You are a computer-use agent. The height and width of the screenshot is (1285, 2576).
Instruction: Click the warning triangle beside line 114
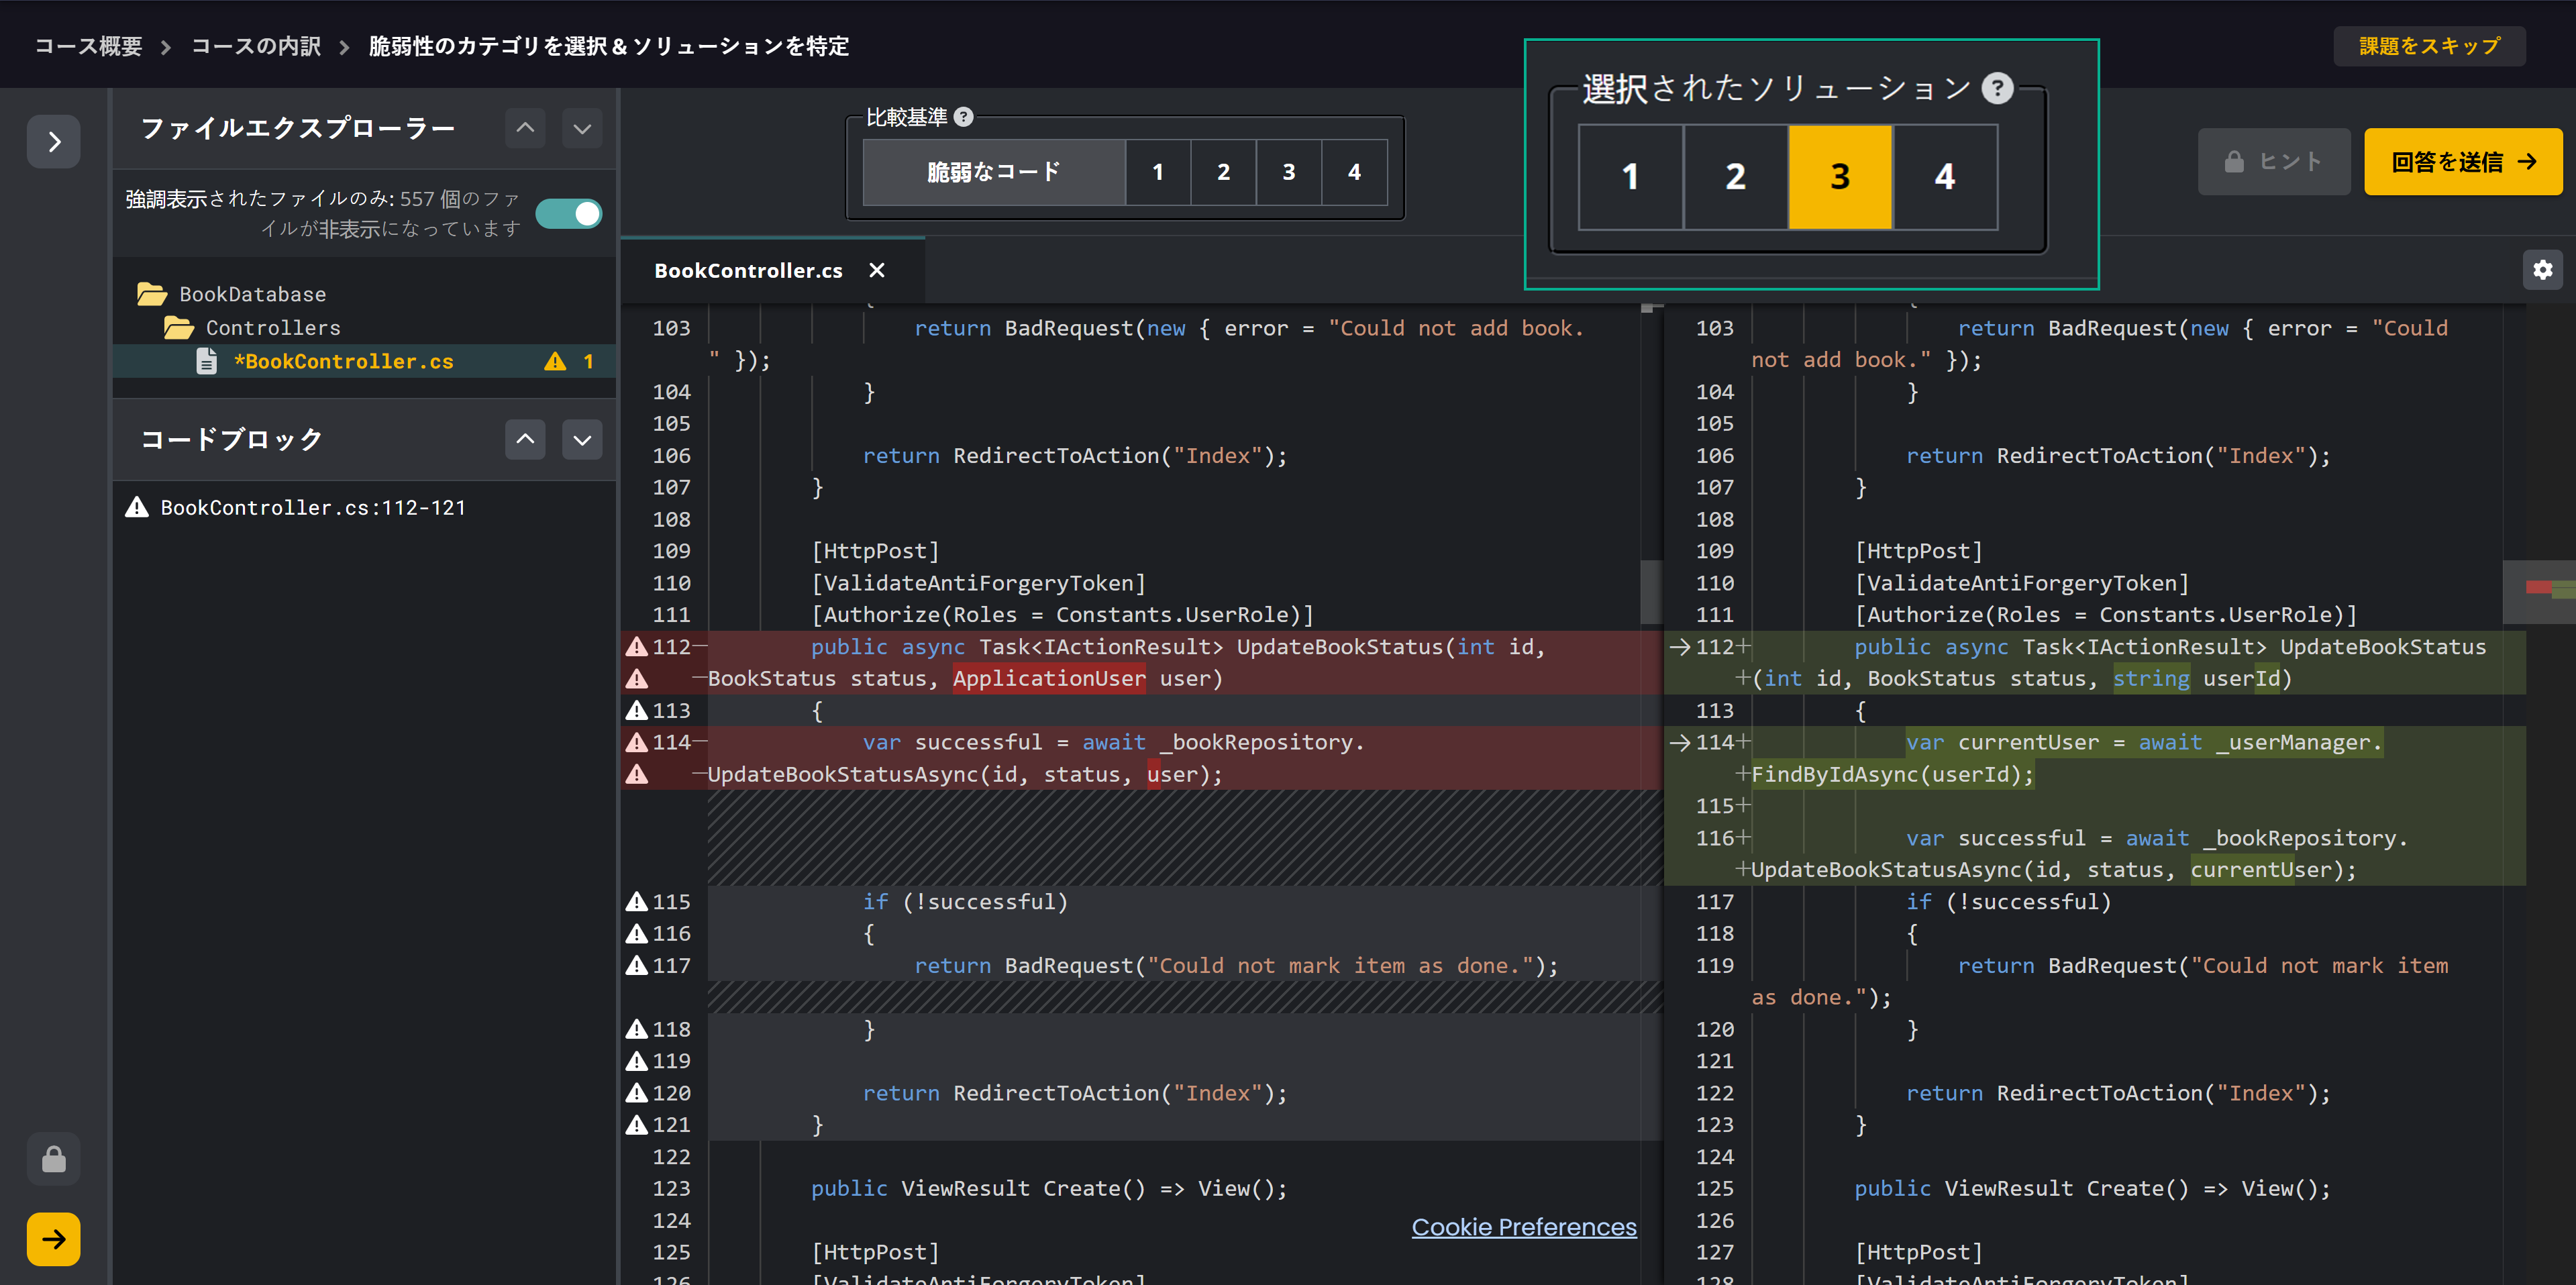pyautogui.click(x=637, y=742)
